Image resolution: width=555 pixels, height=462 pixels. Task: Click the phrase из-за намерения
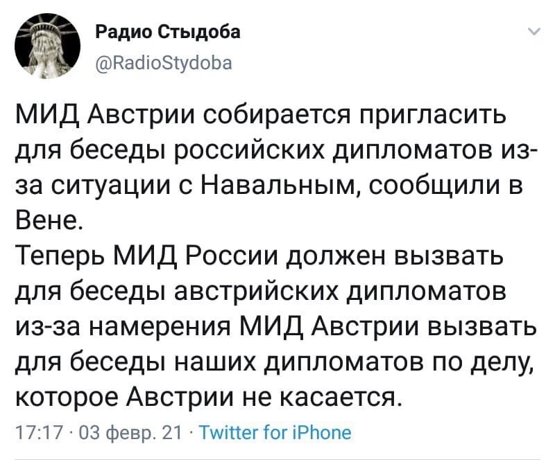click(x=121, y=328)
